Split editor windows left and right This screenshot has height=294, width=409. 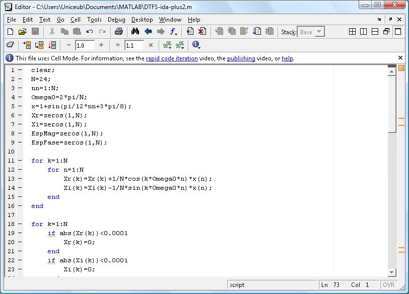[x=363, y=32]
